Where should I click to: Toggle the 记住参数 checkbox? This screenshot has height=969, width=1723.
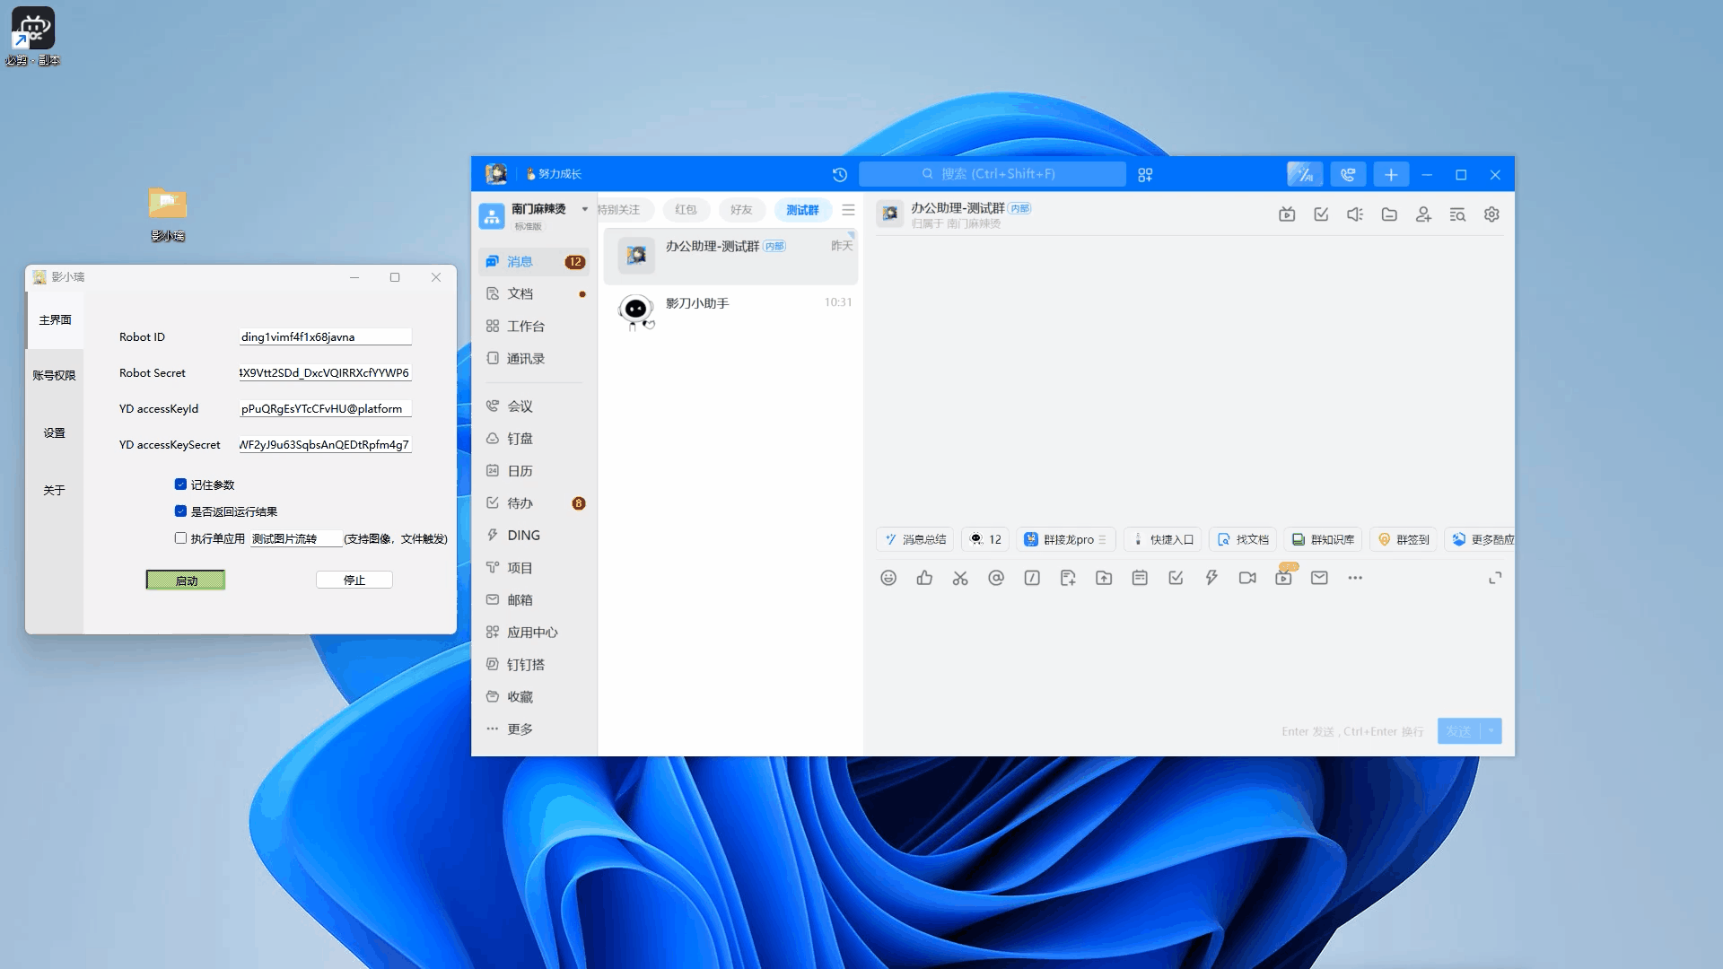click(180, 484)
